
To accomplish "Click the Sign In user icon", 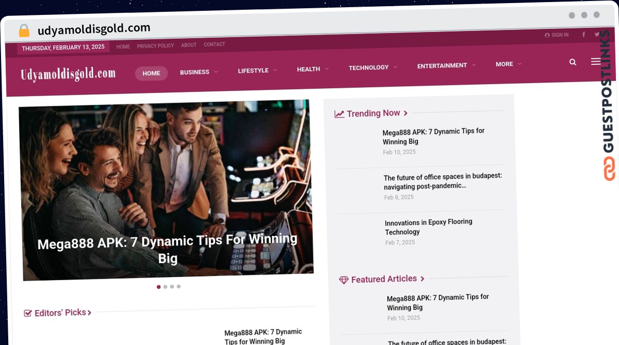I will click(547, 36).
